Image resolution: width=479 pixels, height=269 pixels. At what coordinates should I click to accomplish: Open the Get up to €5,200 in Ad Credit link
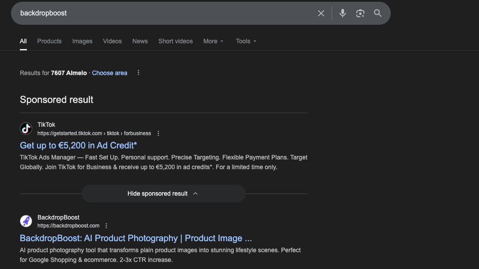78,145
